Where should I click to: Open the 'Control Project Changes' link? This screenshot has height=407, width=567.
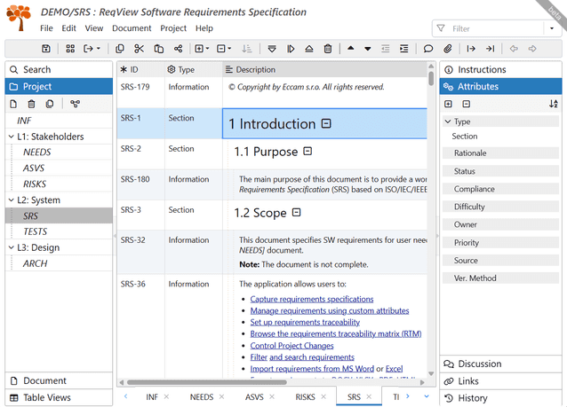click(291, 346)
